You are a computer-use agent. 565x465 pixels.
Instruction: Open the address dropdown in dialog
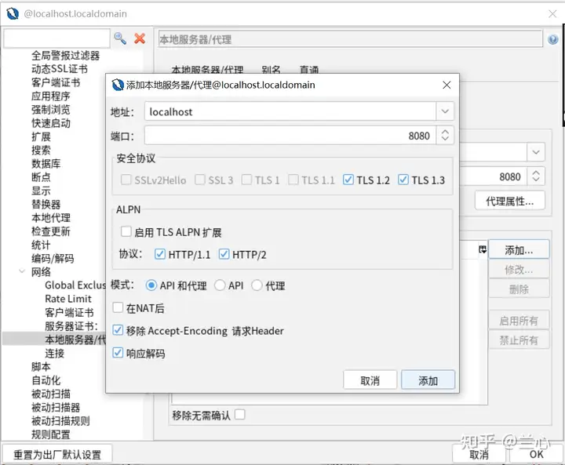coord(445,111)
